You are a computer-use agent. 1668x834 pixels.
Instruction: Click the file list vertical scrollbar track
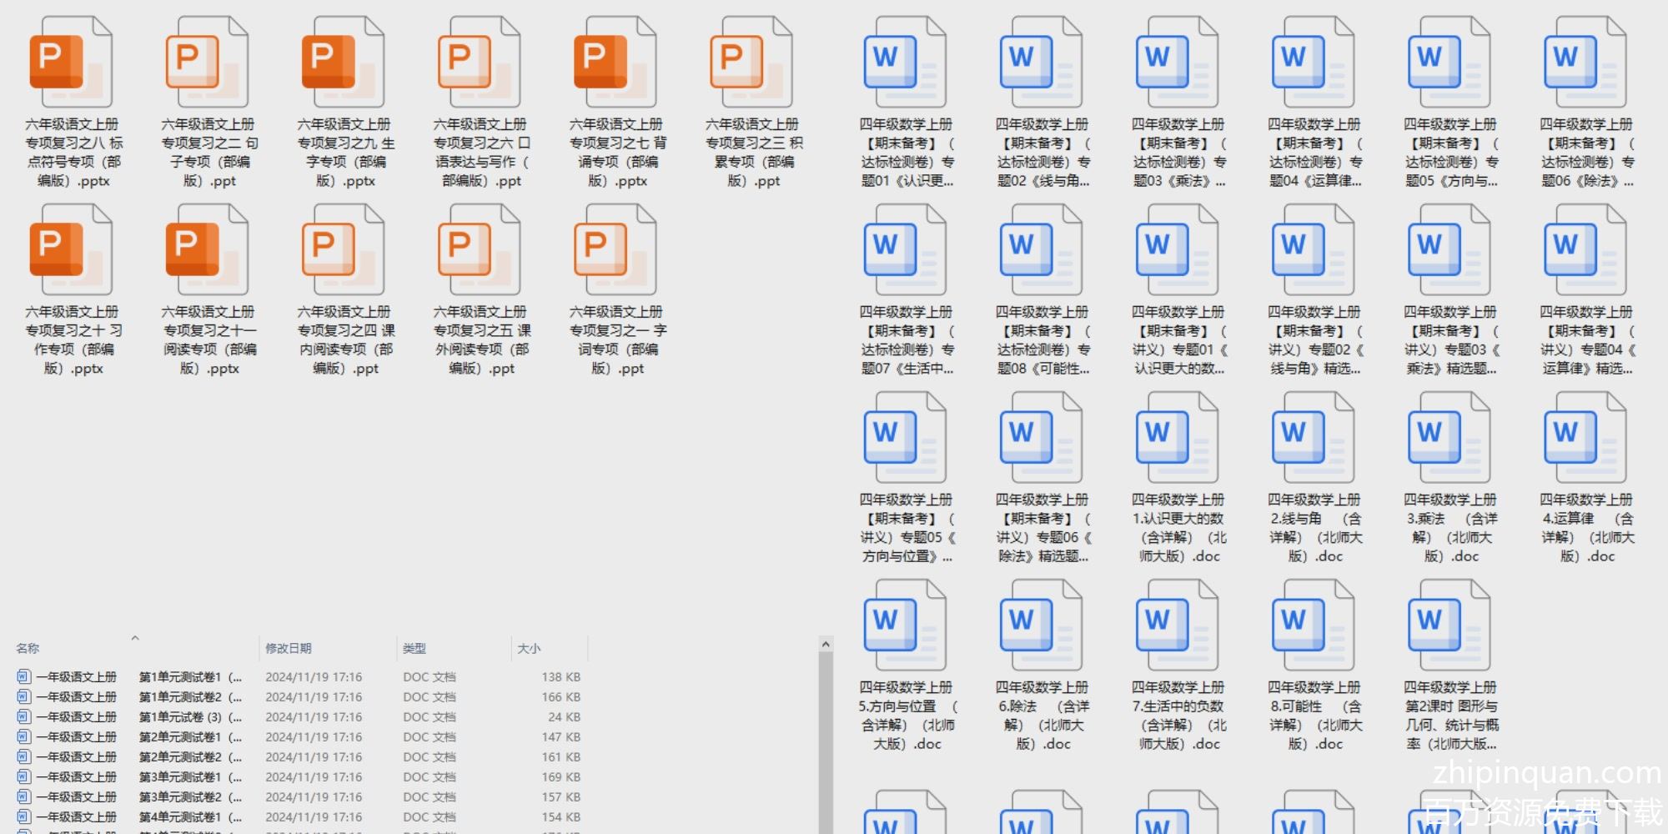coord(826,742)
